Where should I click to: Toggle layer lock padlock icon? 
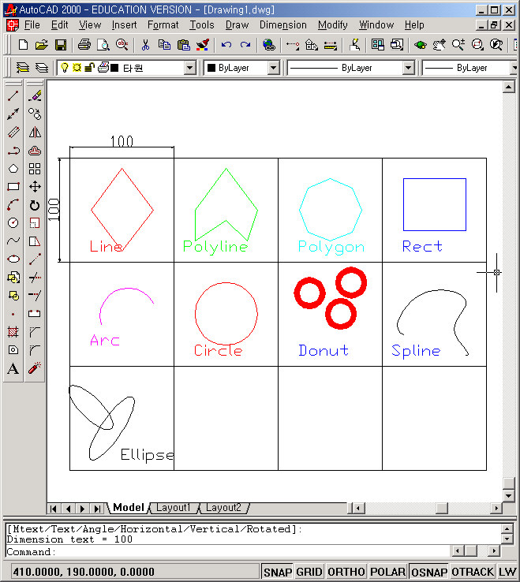point(89,68)
